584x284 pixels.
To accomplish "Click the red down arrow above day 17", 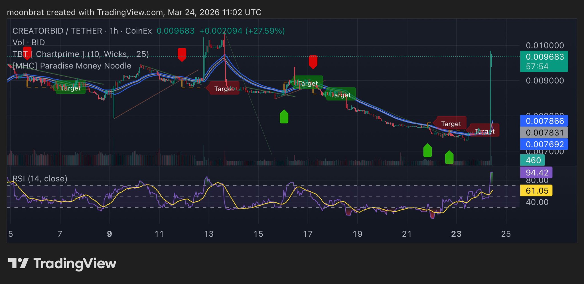I will (313, 62).
